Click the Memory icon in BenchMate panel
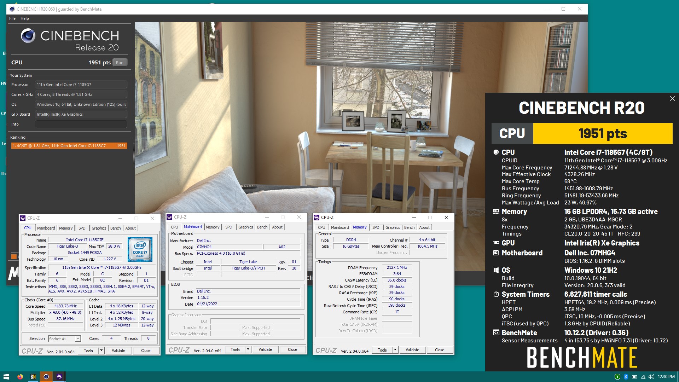Image resolution: width=679 pixels, height=382 pixels. click(496, 212)
